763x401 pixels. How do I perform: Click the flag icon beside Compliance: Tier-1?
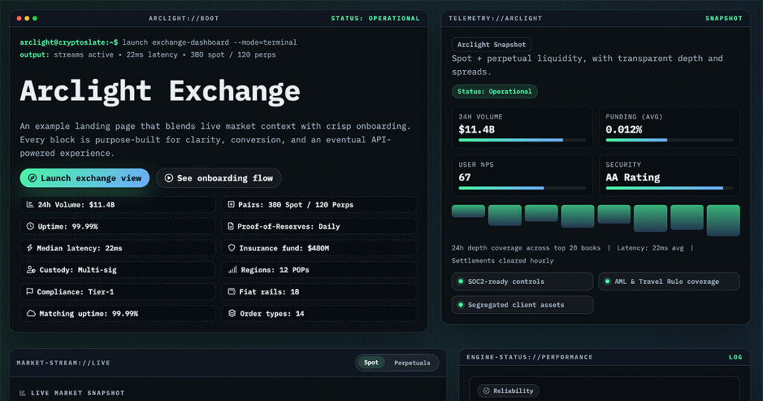point(30,291)
